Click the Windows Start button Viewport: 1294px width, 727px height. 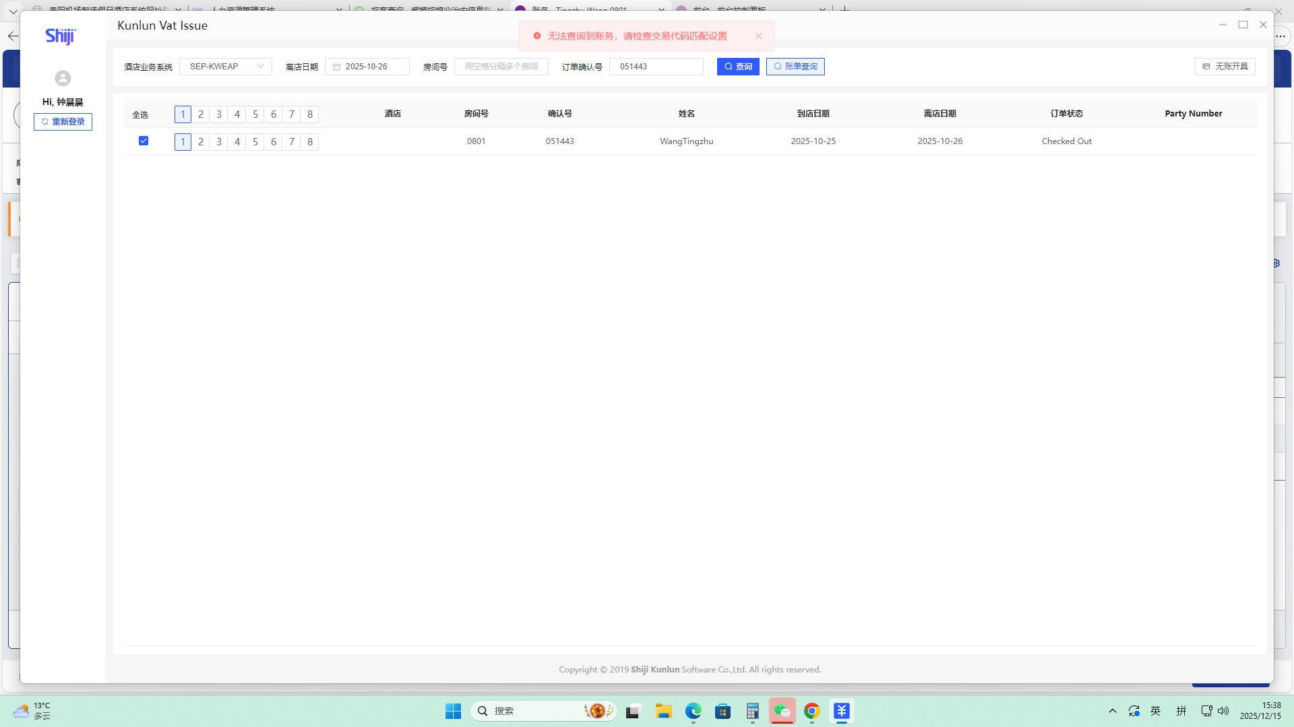453,711
